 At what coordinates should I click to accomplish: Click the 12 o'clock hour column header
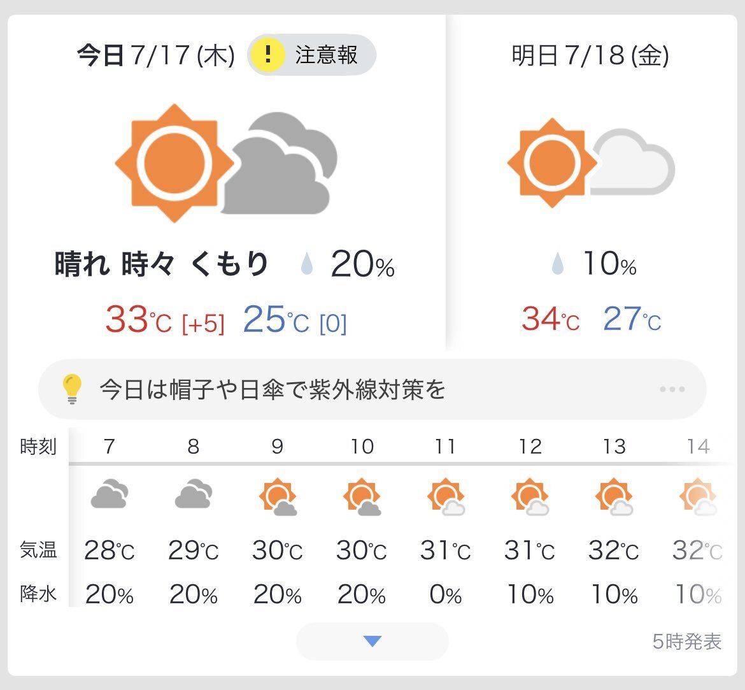pos(530,447)
